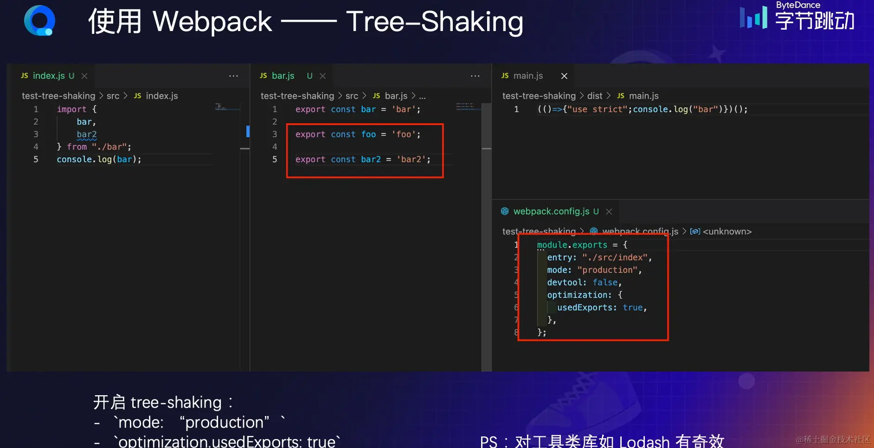874x448 pixels.
Task: Click the JS file icon on main.js tab
Action: pos(505,76)
